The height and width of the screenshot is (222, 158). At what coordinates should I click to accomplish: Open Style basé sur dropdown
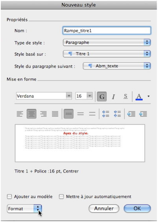click(x=107, y=54)
